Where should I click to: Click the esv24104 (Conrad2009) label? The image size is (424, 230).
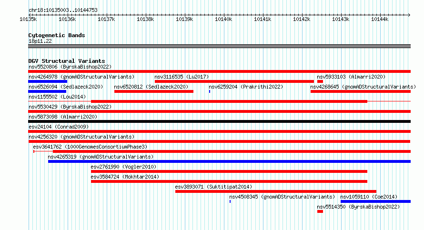(x=59, y=127)
